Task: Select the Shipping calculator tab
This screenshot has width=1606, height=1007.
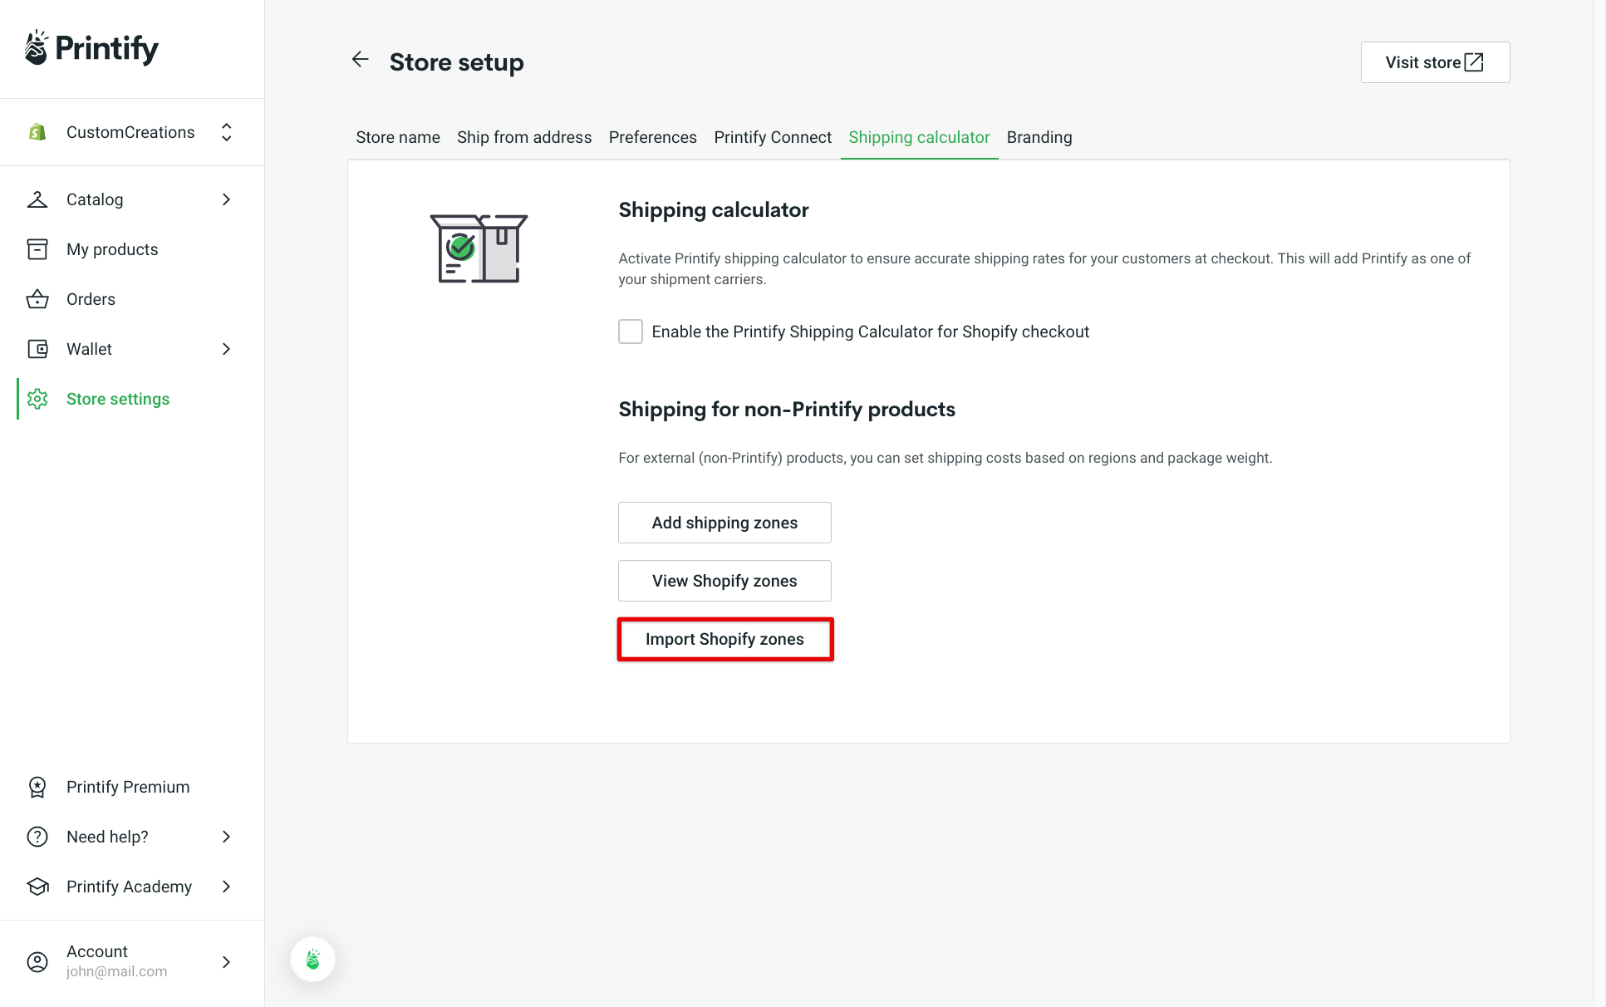Action: (x=919, y=137)
